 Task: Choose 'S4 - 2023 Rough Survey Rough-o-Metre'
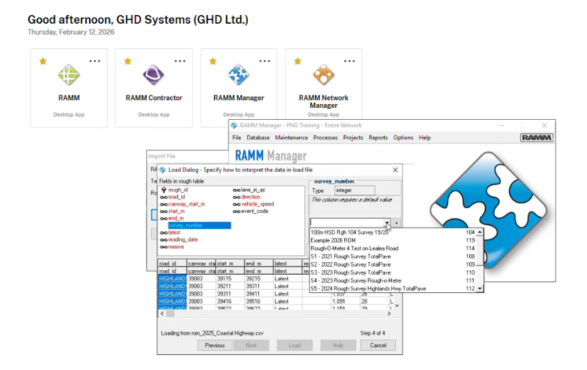393,281
